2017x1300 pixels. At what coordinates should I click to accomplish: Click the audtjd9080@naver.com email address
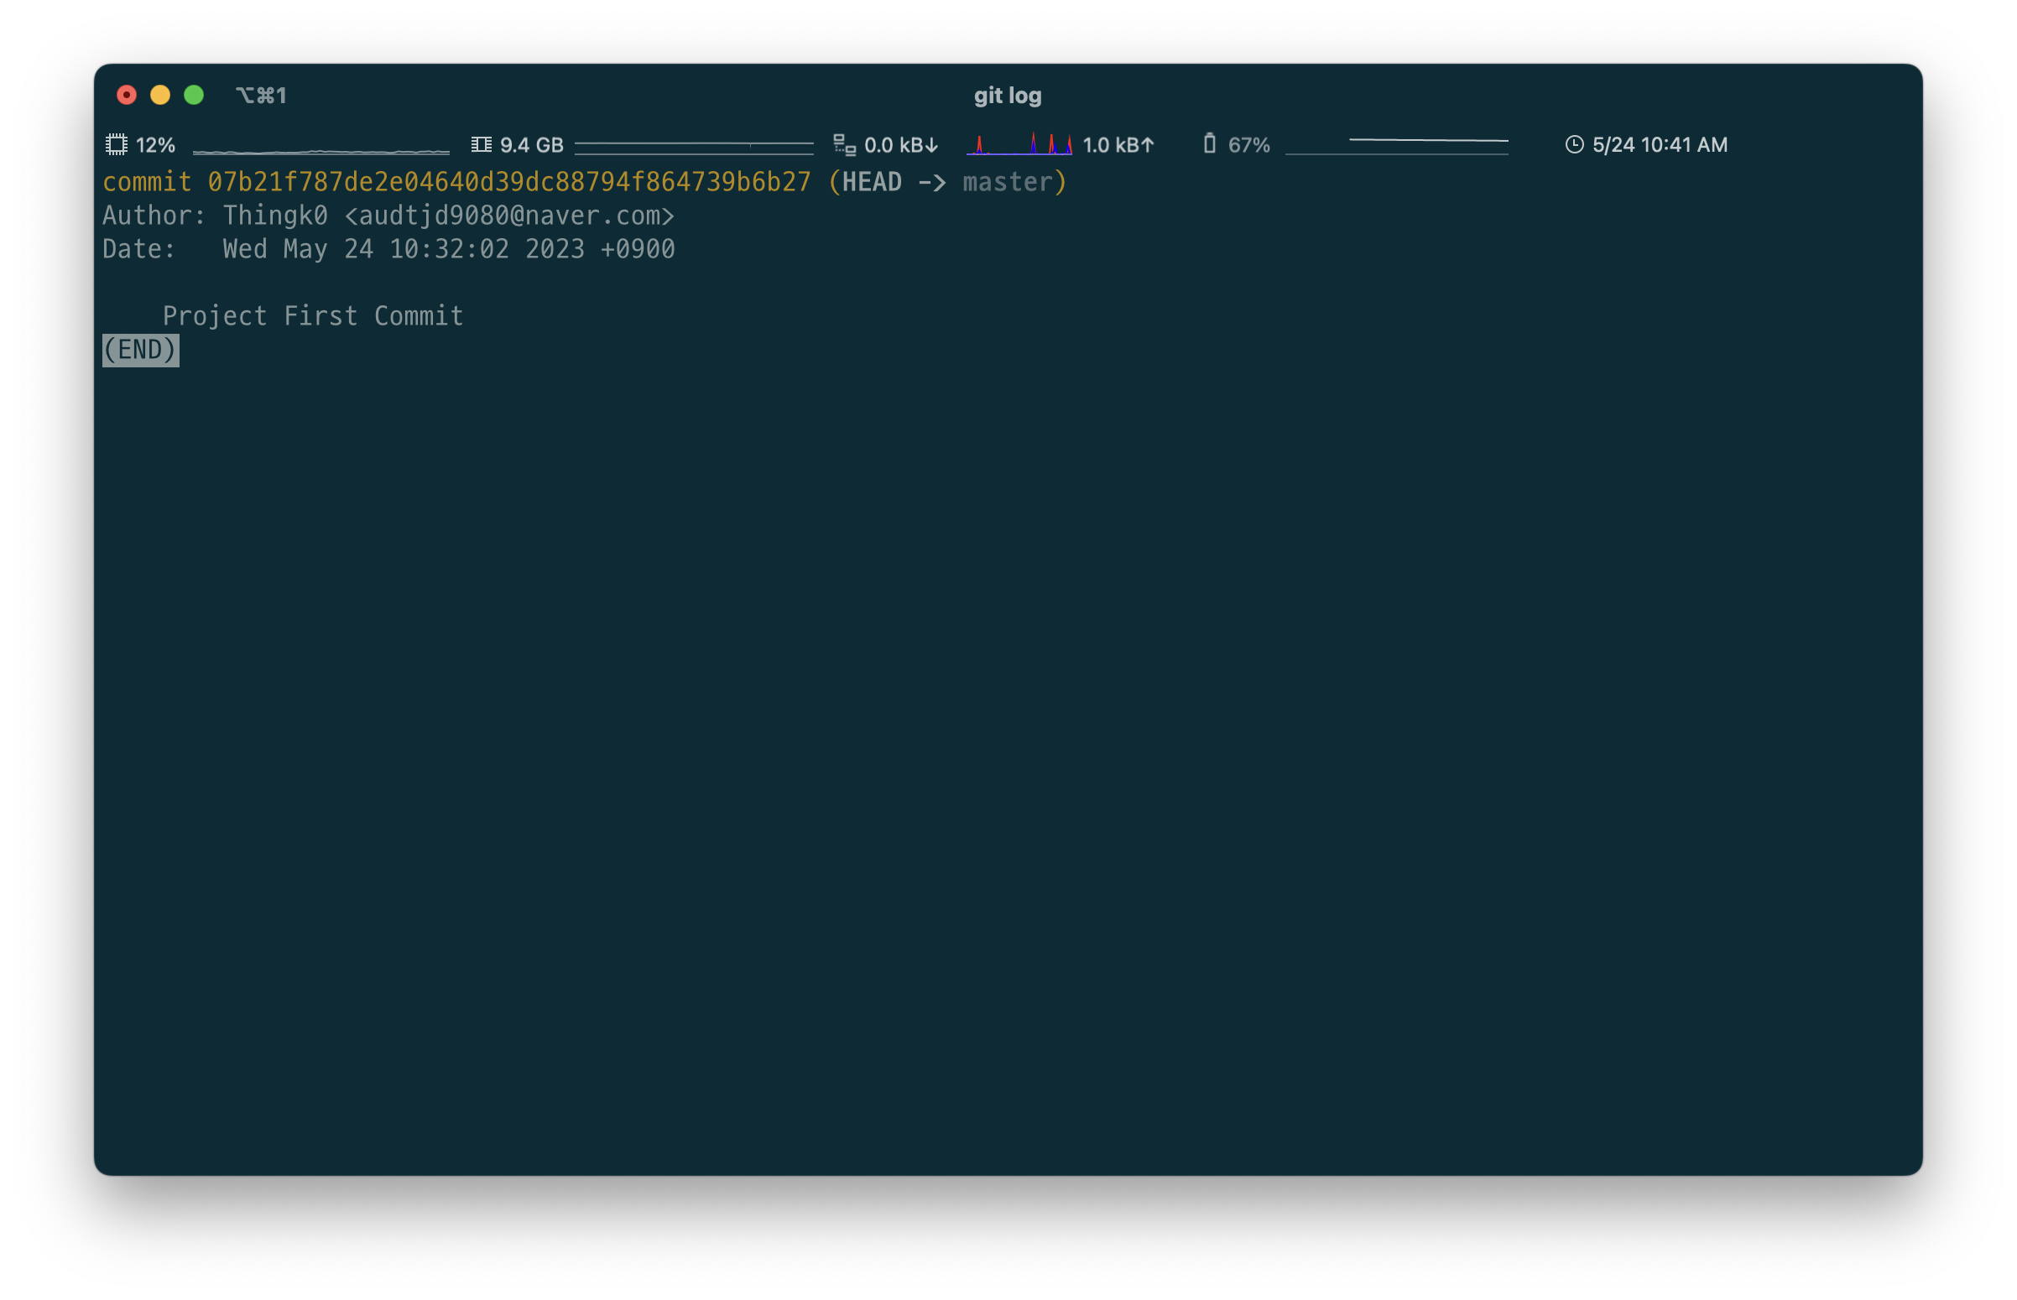click(x=509, y=216)
